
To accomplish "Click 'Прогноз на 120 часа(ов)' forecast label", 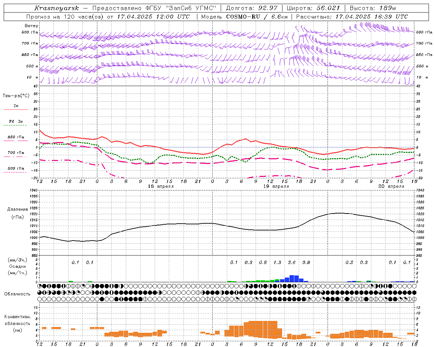I will click(65, 17).
